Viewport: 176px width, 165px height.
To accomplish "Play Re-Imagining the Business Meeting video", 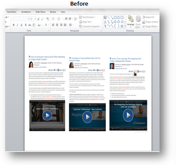I will (128, 115).
